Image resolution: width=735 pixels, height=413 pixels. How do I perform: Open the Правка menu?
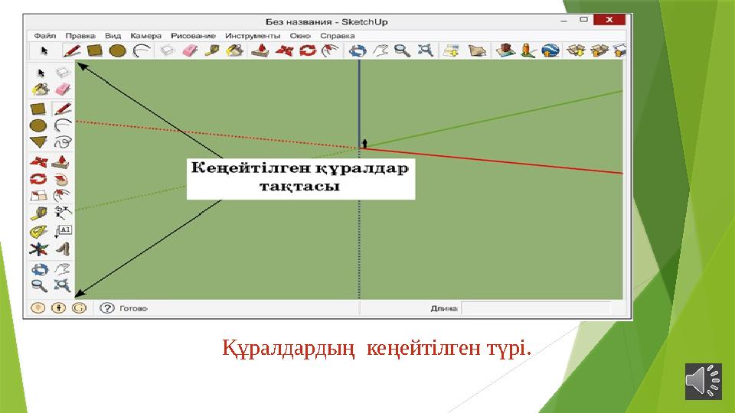pos(80,36)
